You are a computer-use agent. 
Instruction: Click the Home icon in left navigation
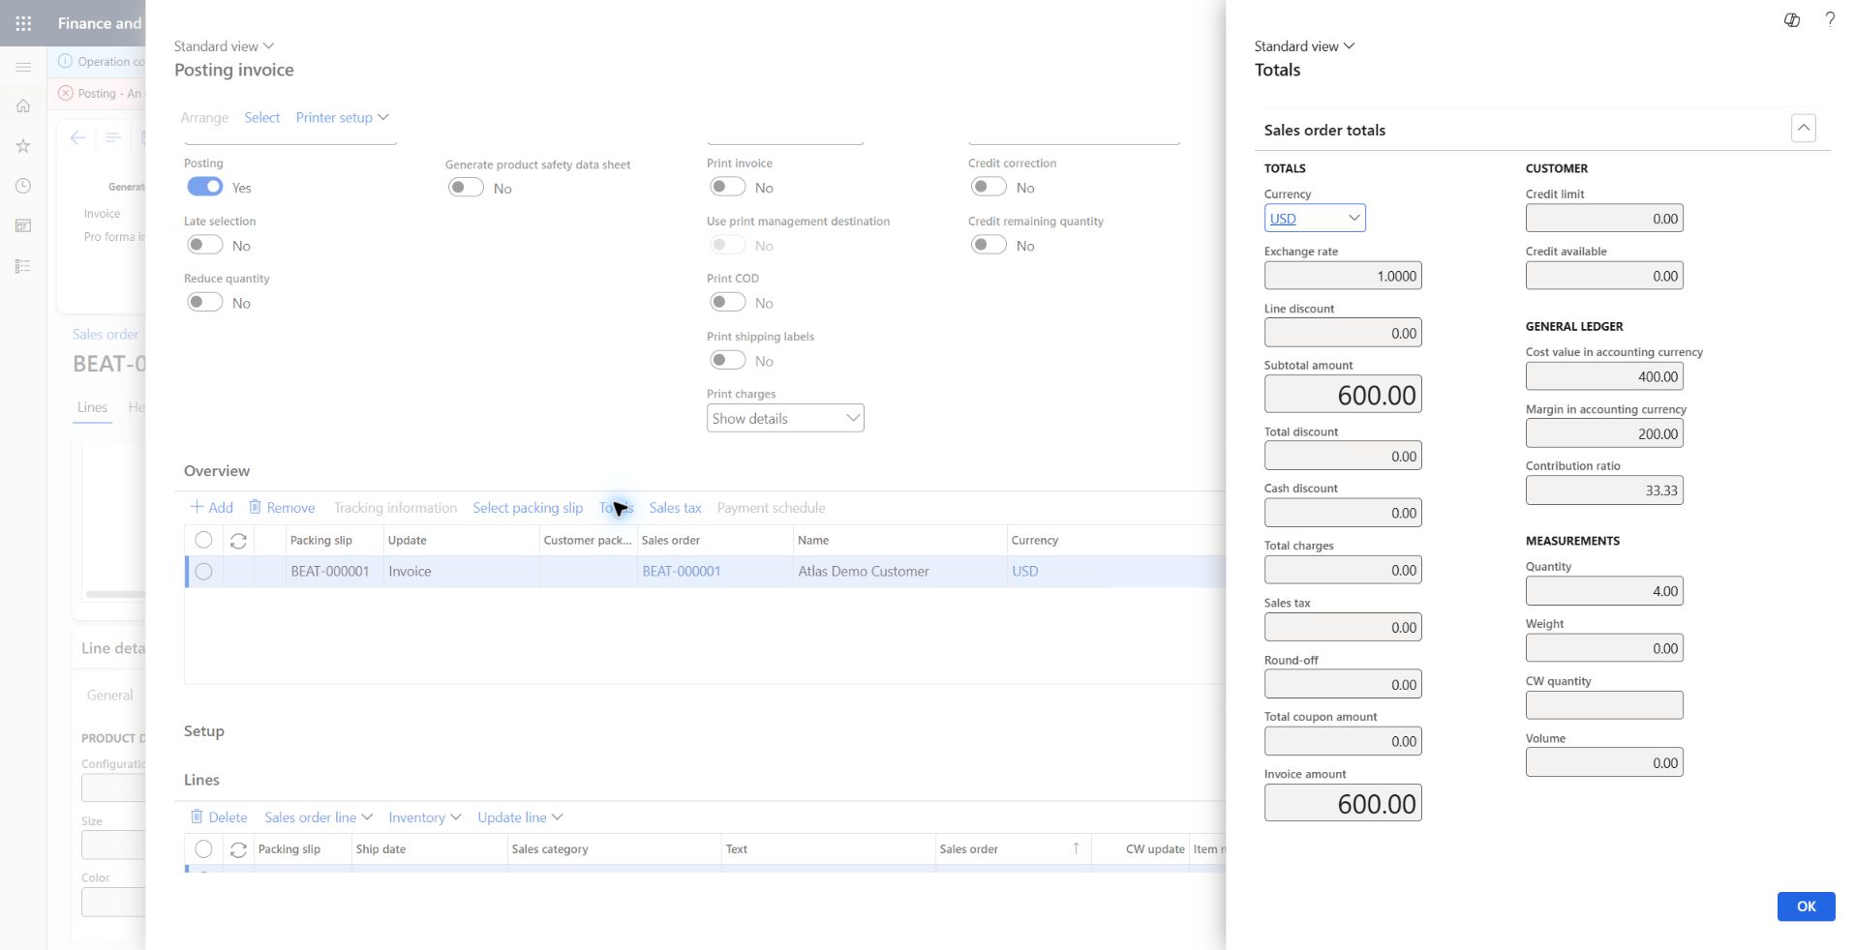(23, 105)
